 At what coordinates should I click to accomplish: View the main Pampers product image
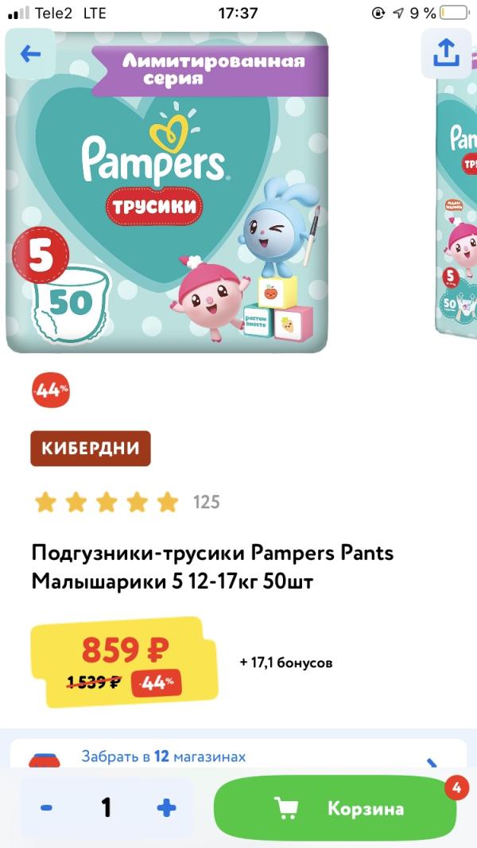click(x=167, y=192)
